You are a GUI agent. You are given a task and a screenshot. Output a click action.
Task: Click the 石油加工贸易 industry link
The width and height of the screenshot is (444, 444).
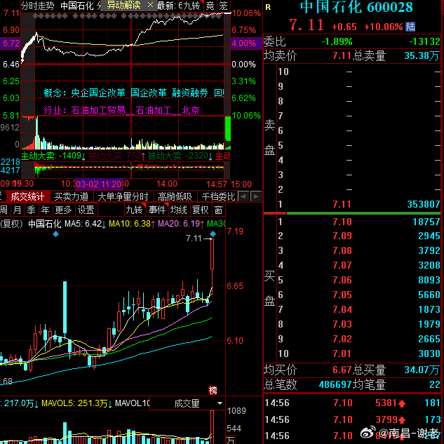pyautogui.click(x=98, y=110)
